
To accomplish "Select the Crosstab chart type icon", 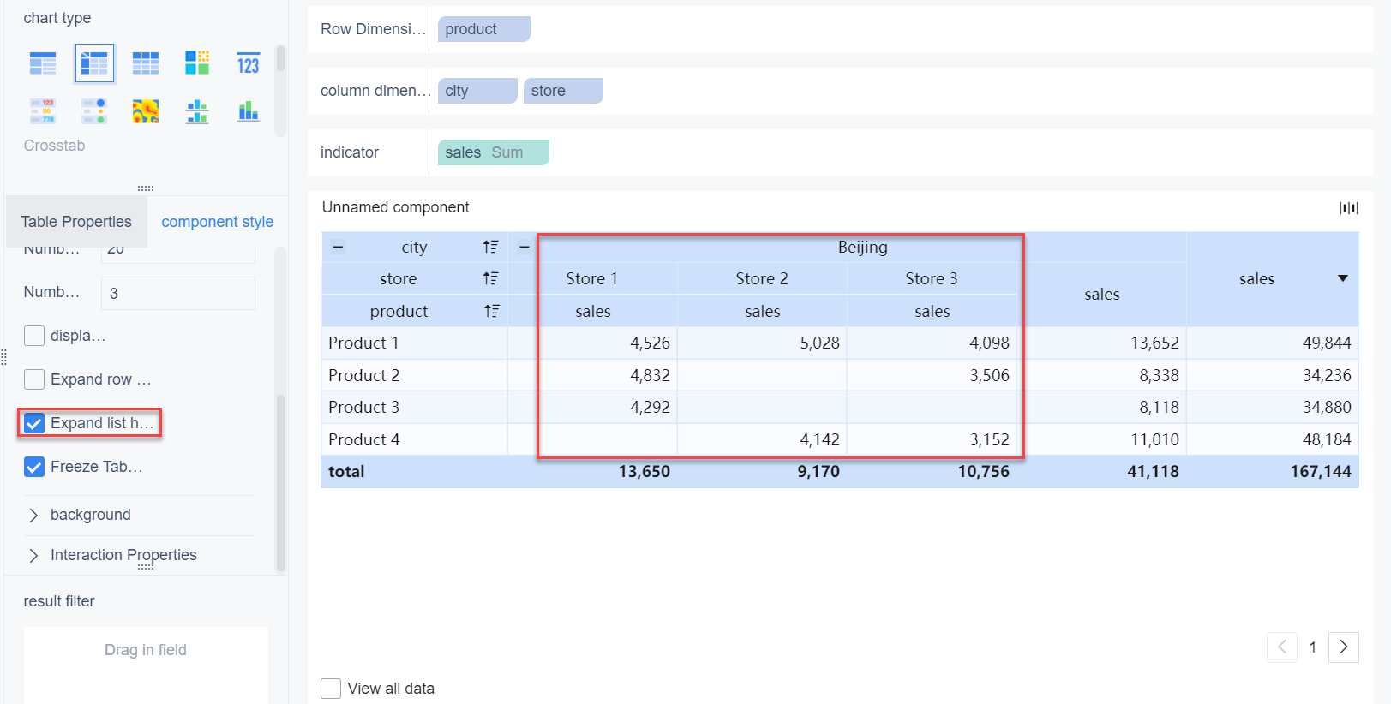I will coord(94,63).
